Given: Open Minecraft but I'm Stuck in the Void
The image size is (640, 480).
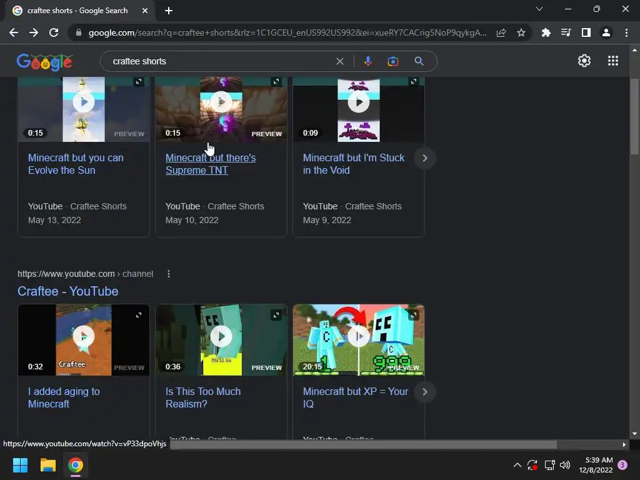Looking at the screenshot, I should (354, 164).
